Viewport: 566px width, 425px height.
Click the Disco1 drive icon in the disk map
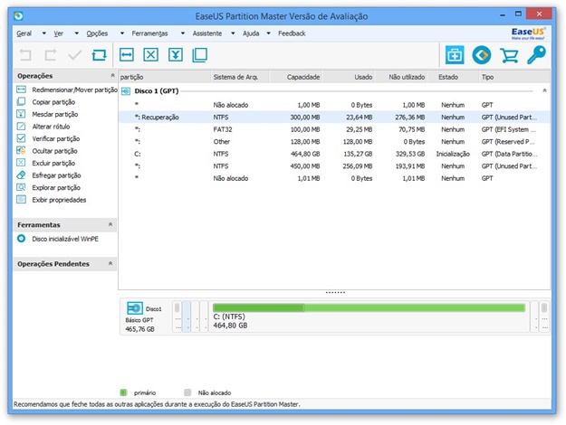[135, 308]
